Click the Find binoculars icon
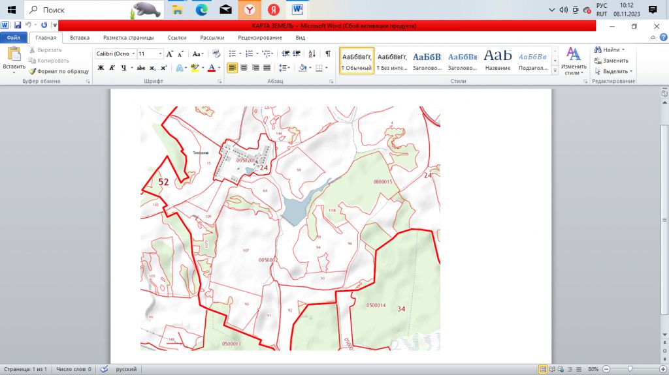Viewport: 669px width, 375px height. [598, 50]
